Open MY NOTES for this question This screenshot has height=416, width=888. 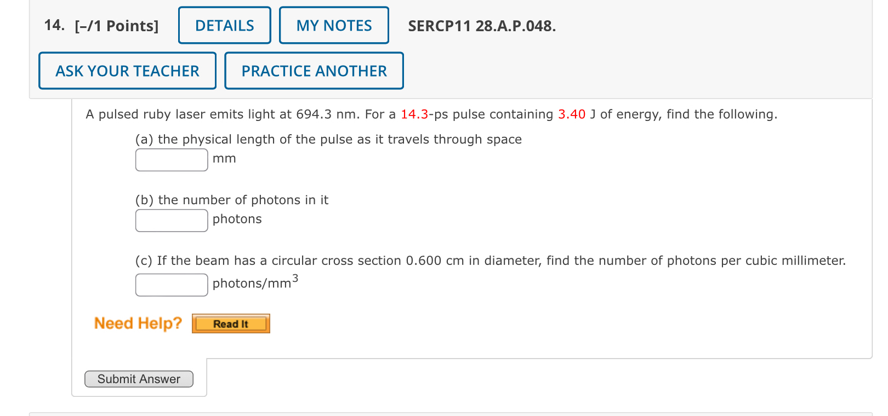[x=333, y=25]
